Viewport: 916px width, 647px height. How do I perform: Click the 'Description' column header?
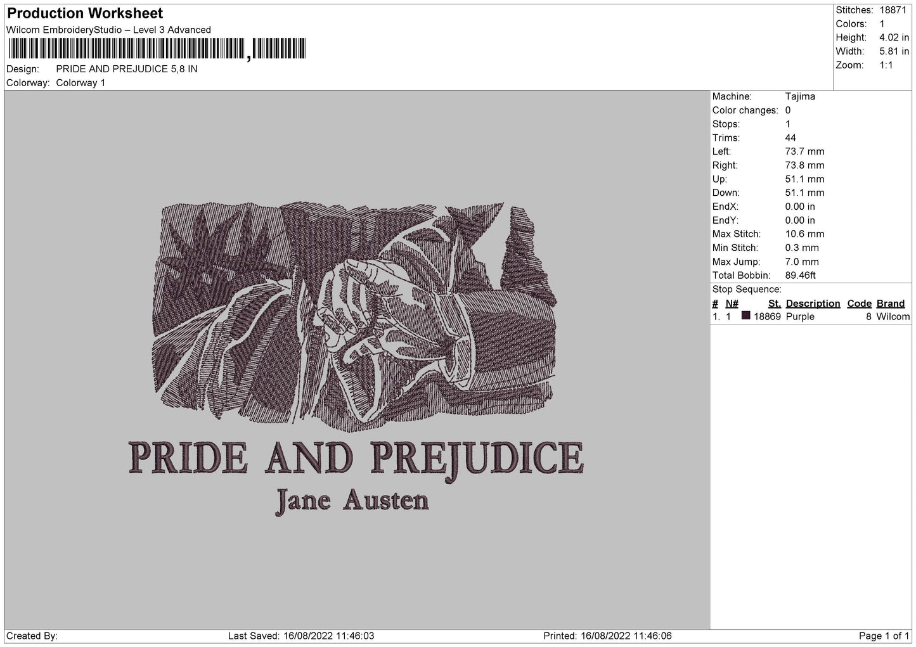[813, 304]
